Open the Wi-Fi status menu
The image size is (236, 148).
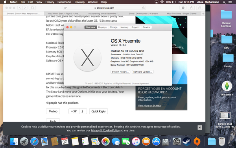[162, 2]
